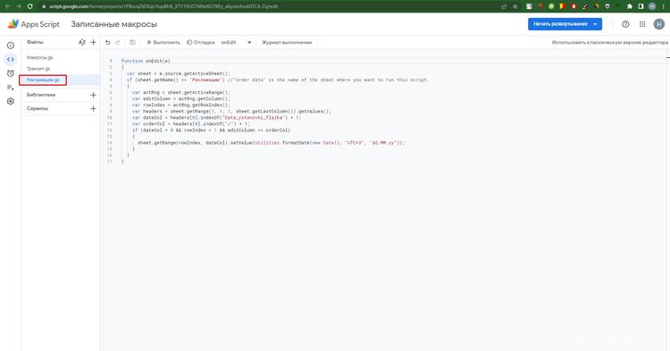
Task: Start debugging with Отладка button
Action: pyautogui.click(x=200, y=42)
